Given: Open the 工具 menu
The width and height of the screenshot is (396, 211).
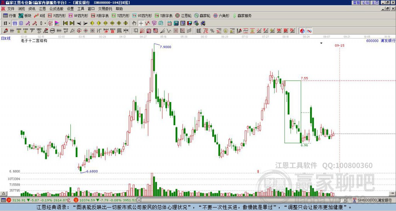Looking at the screenshot, I should (x=80, y=9).
